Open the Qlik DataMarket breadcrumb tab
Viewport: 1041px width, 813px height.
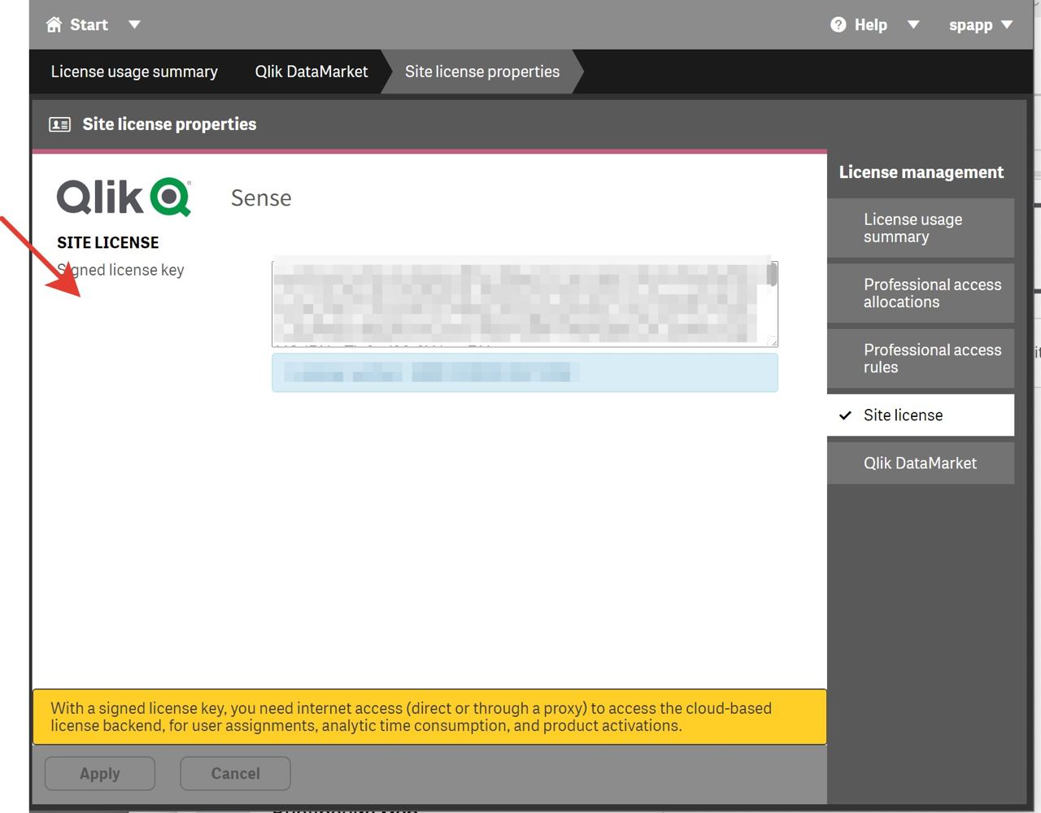(x=311, y=72)
